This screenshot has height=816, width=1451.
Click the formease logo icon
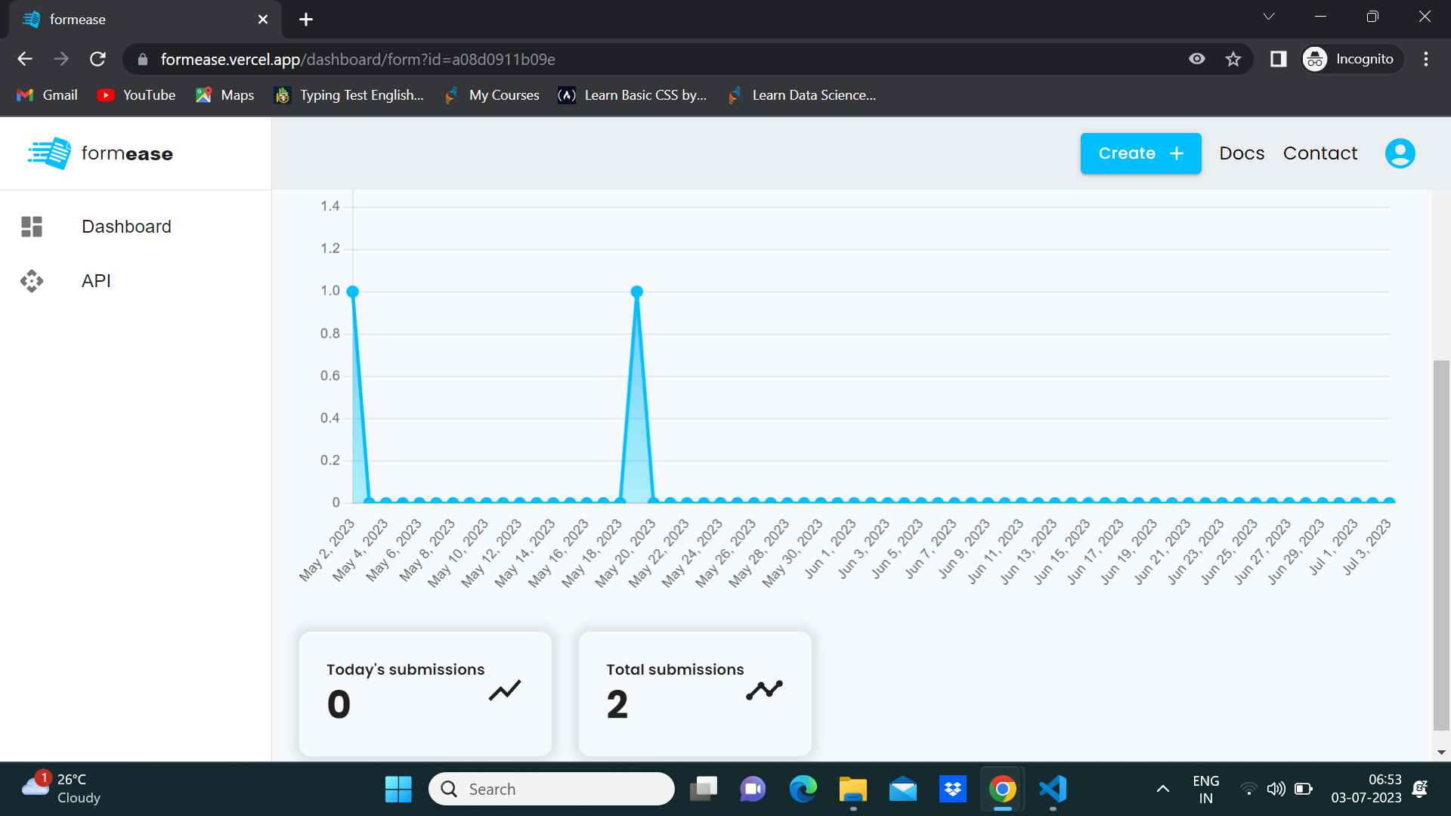pos(50,153)
